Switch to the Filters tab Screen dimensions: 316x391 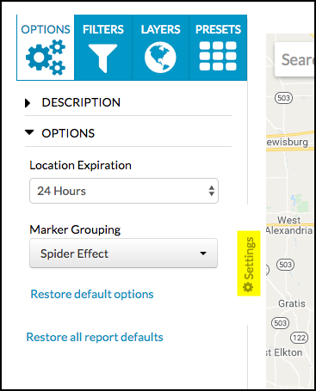pyautogui.click(x=103, y=47)
